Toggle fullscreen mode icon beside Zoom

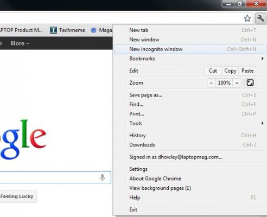click(250, 83)
